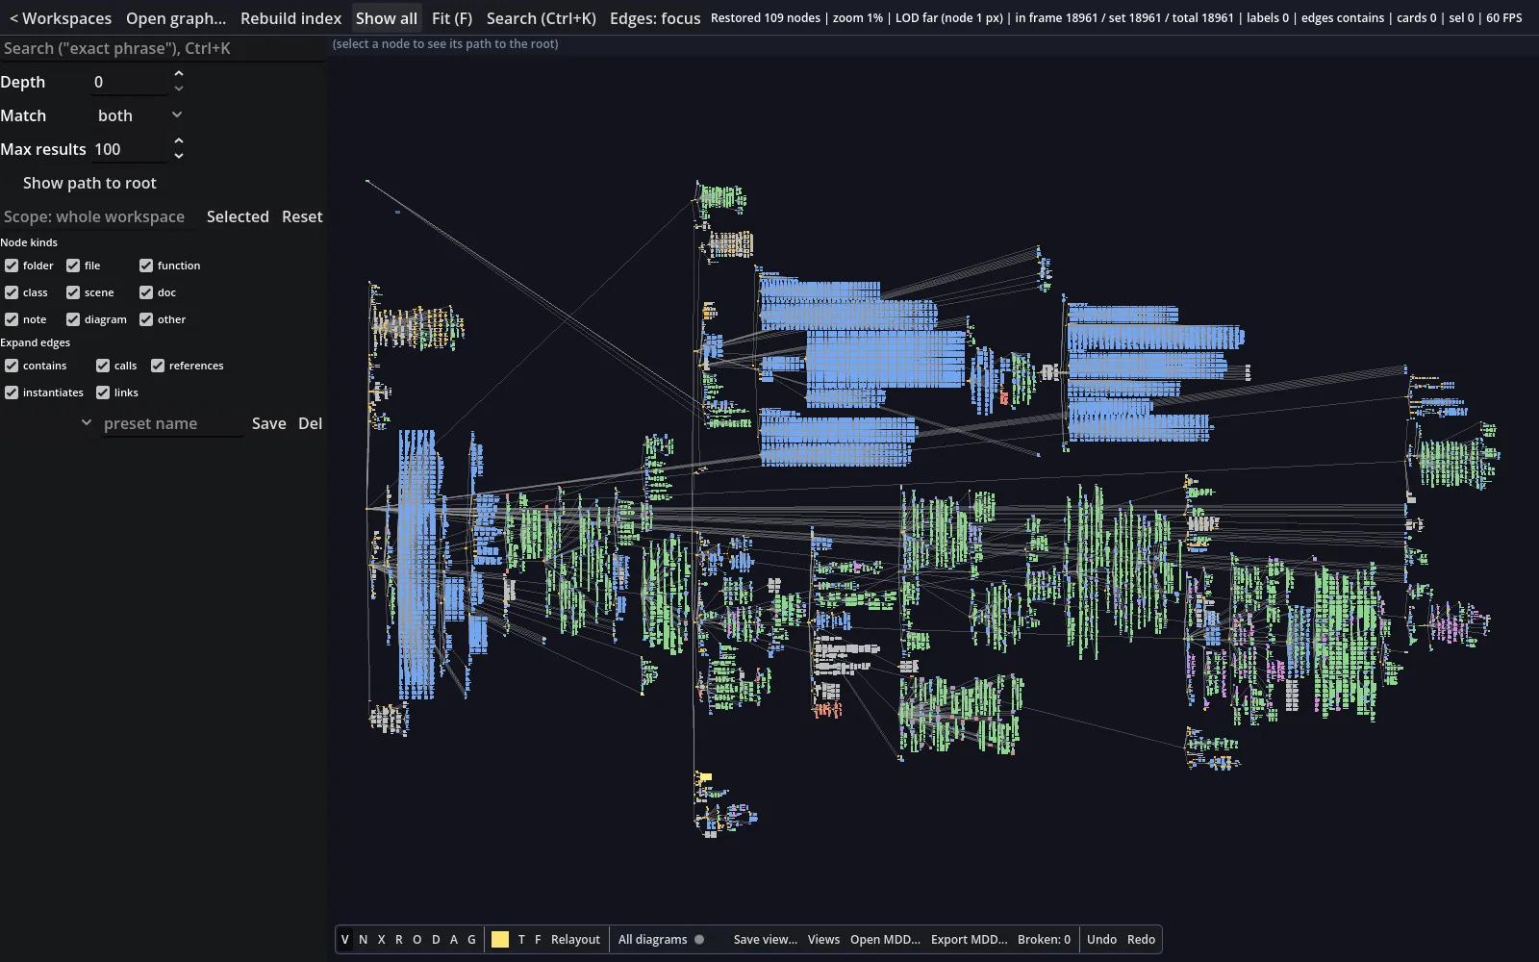Click the T tool next to swatch
1539x962 pixels.
click(x=521, y=940)
